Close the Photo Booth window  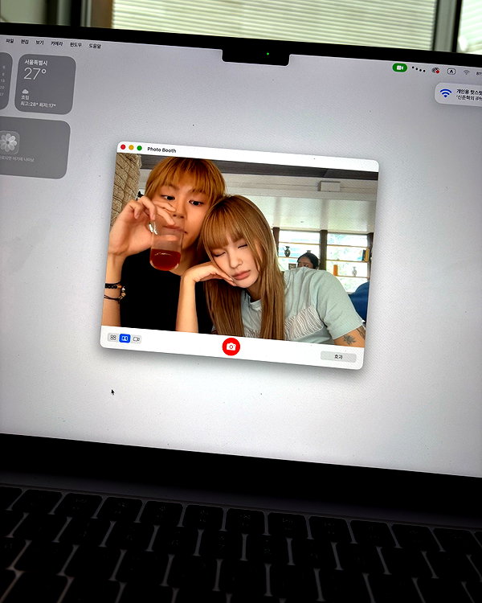tap(123, 147)
